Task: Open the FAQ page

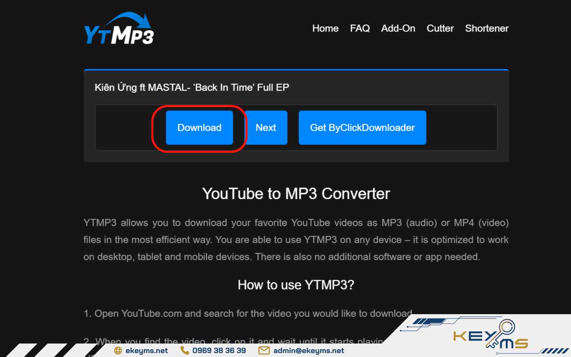Action: [x=360, y=28]
